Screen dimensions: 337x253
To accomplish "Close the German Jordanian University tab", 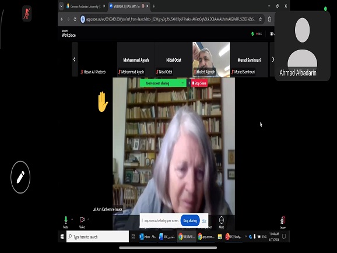I will pos(104,6).
